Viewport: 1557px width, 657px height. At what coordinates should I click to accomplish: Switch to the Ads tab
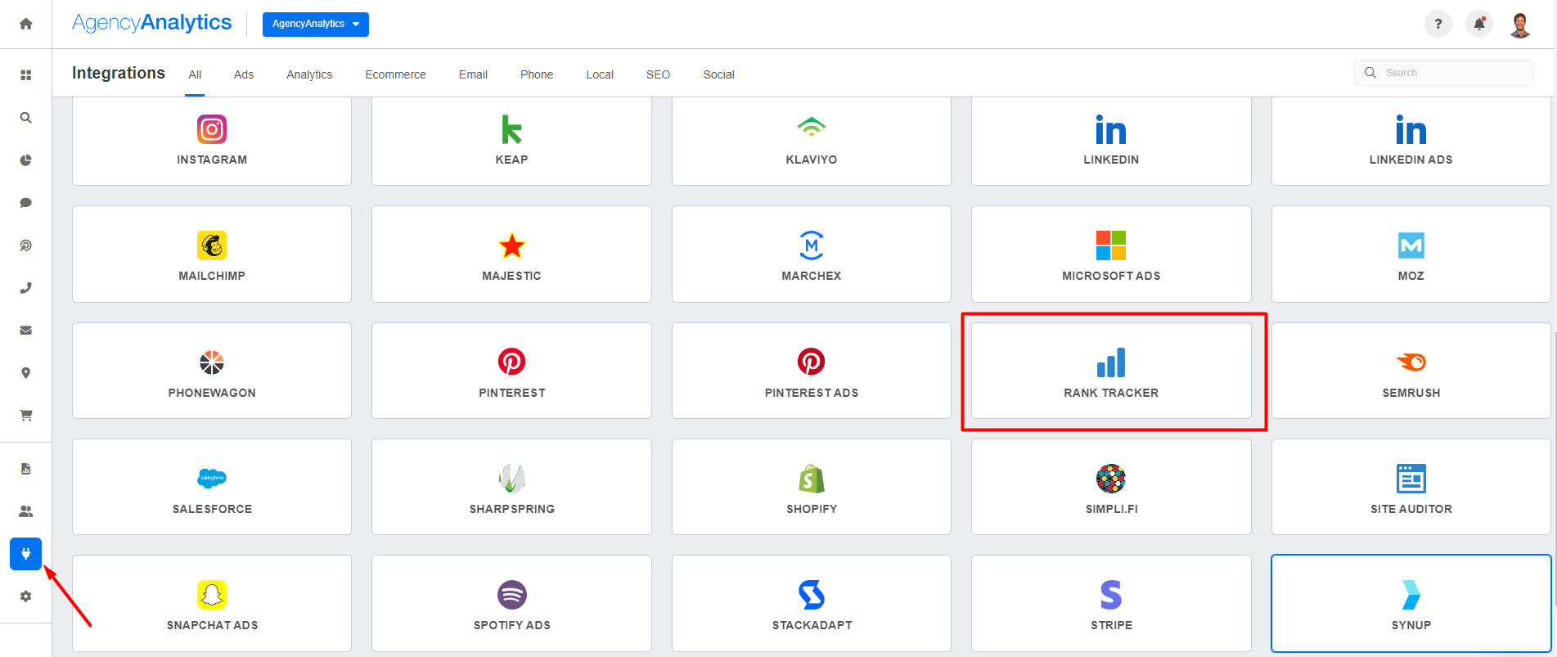[244, 74]
